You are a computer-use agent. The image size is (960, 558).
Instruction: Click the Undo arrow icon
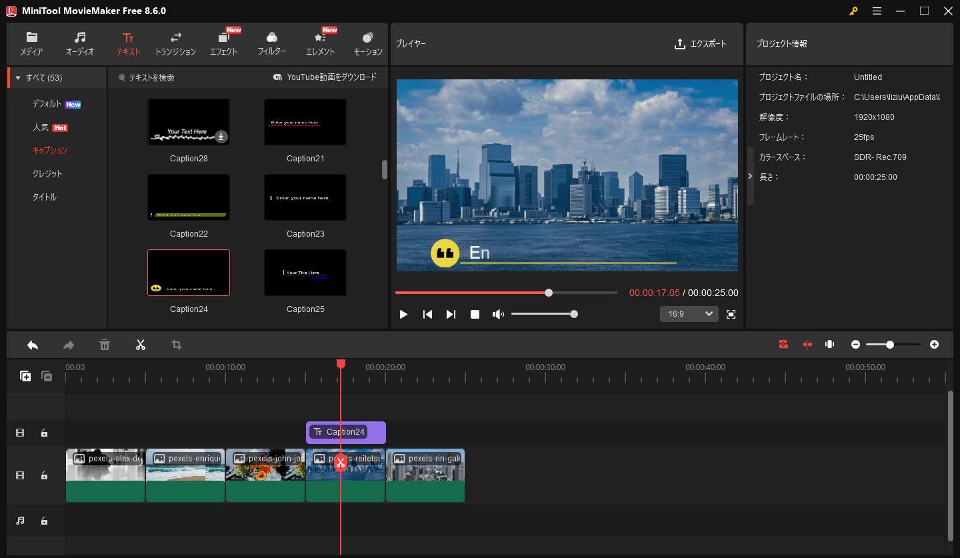point(32,345)
